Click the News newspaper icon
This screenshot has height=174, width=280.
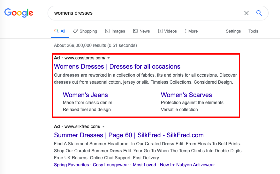[x=135, y=31]
